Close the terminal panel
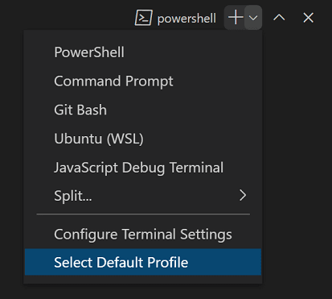The height and width of the screenshot is (299, 332). [x=308, y=18]
